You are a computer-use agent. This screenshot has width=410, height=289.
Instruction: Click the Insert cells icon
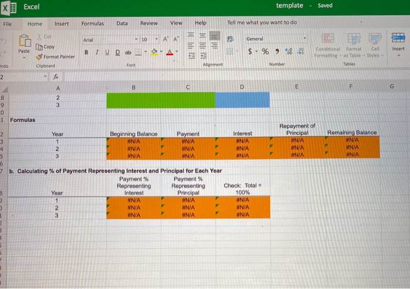click(398, 38)
